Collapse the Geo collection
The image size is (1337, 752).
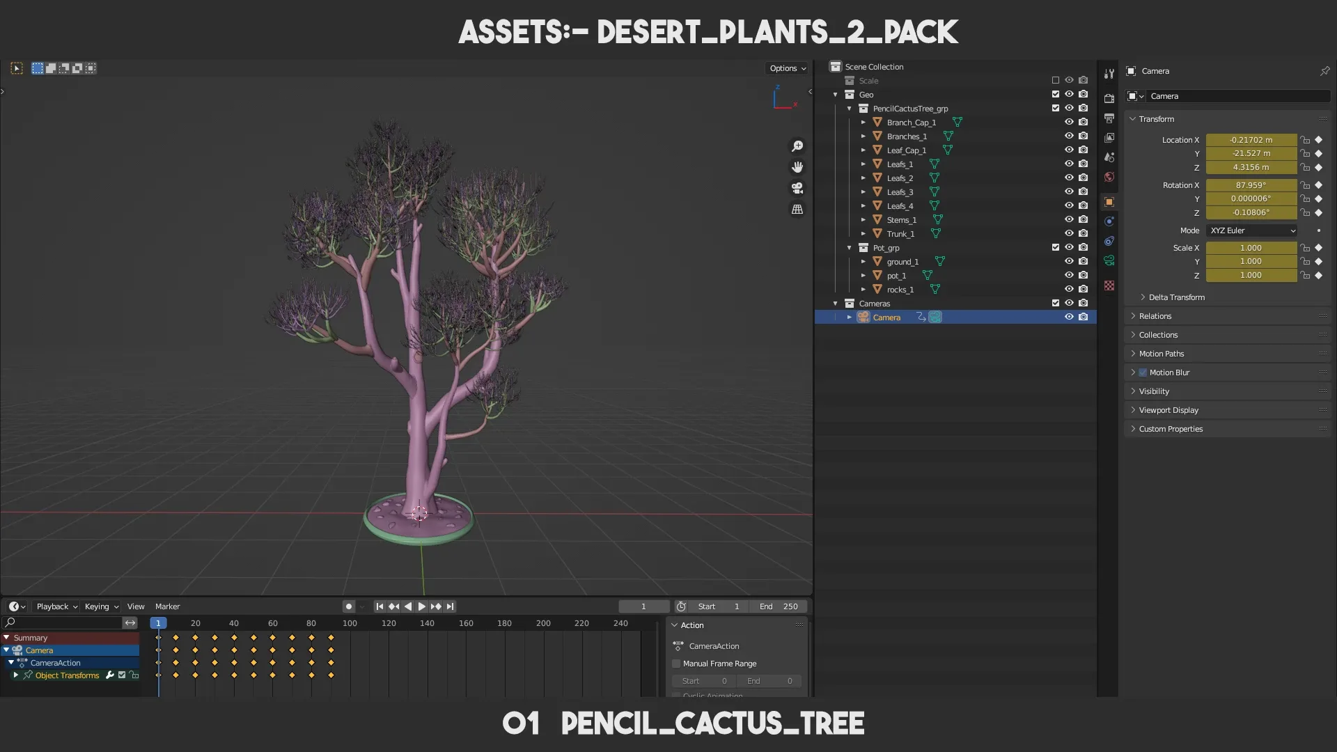pos(836,95)
